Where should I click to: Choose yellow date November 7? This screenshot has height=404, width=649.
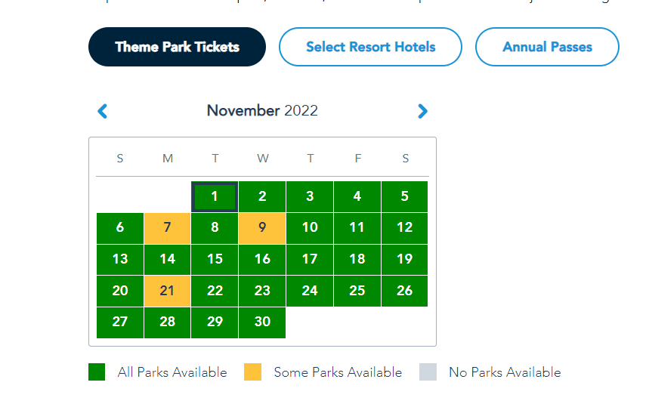click(167, 228)
